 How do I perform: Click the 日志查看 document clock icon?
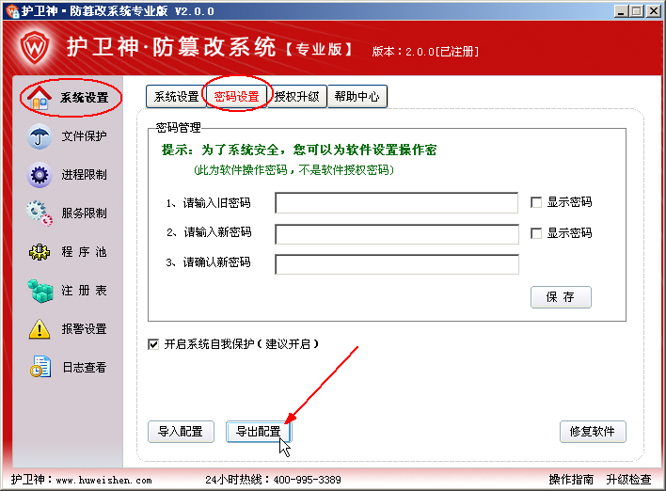[40, 367]
